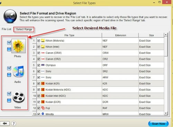173x127 pixels.
Task: Go back using the left arrow button
Action: tap(5, 124)
